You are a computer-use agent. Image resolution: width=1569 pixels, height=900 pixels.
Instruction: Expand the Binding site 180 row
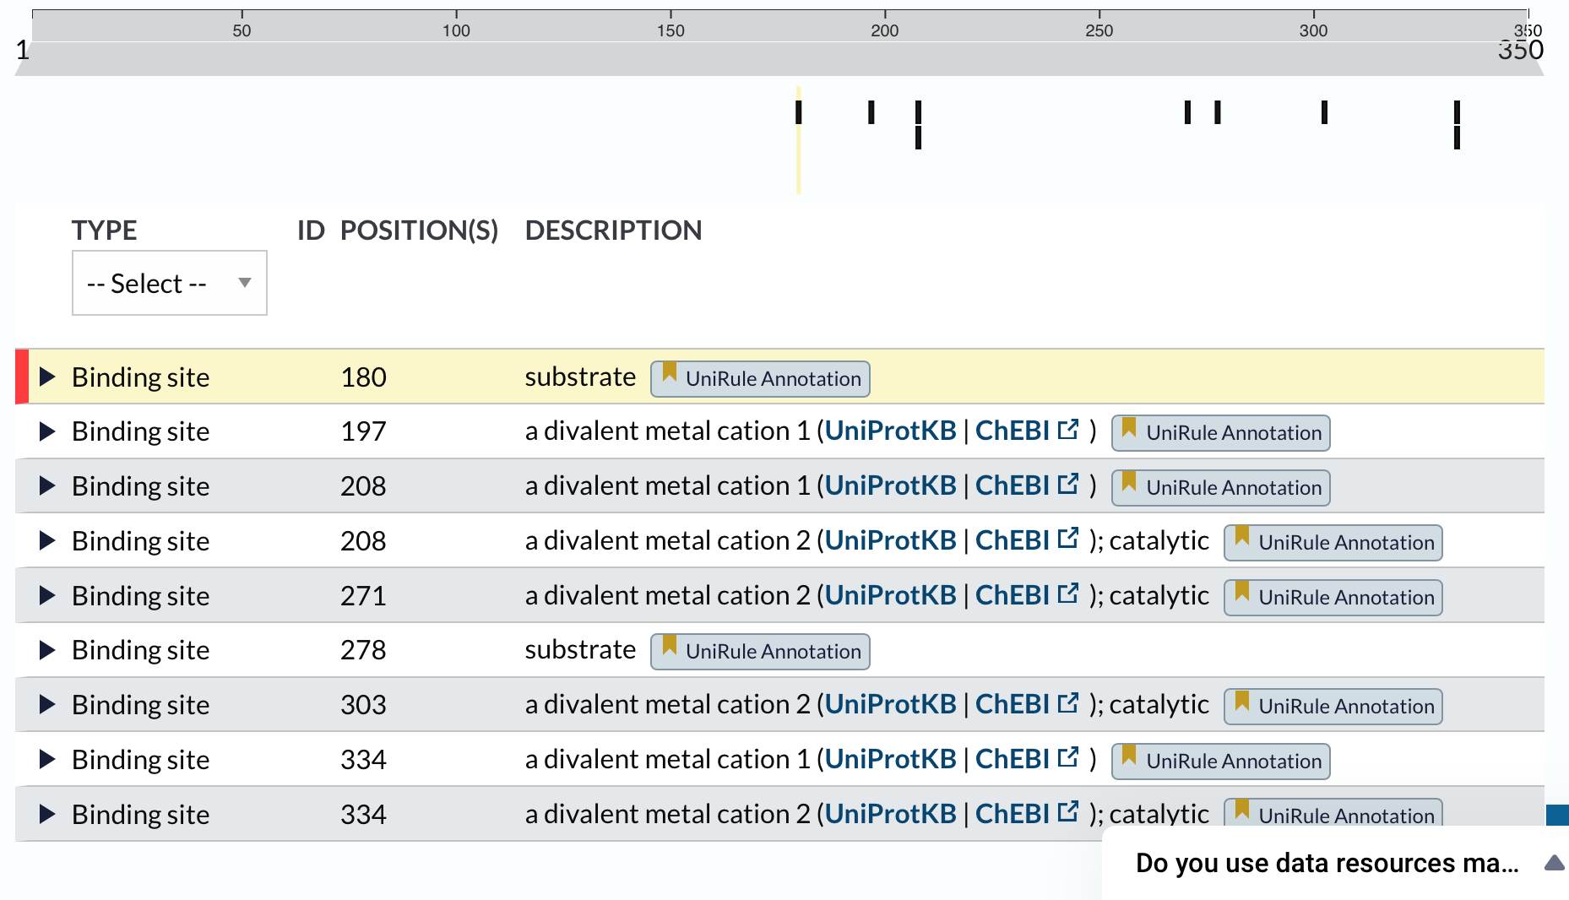click(47, 377)
